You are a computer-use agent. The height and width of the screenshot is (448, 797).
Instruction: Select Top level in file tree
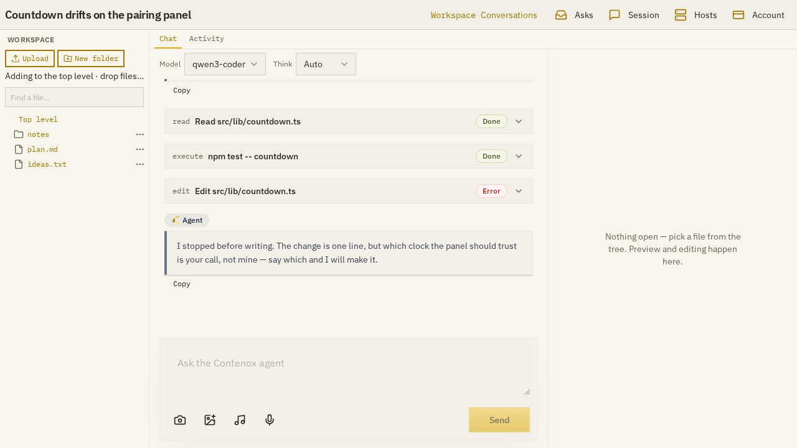[38, 119]
